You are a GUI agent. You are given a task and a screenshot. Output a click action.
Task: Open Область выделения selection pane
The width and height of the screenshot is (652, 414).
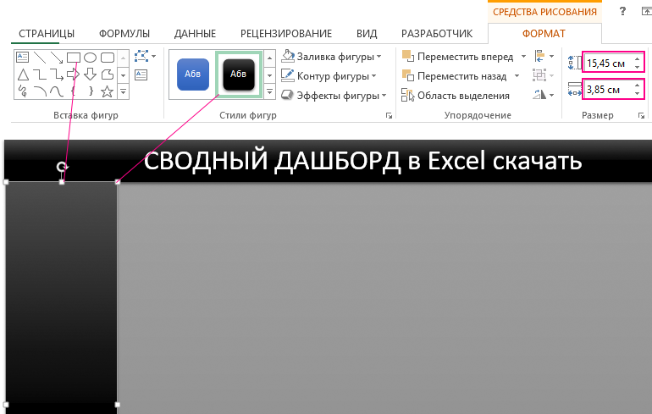tap(456, 96)
